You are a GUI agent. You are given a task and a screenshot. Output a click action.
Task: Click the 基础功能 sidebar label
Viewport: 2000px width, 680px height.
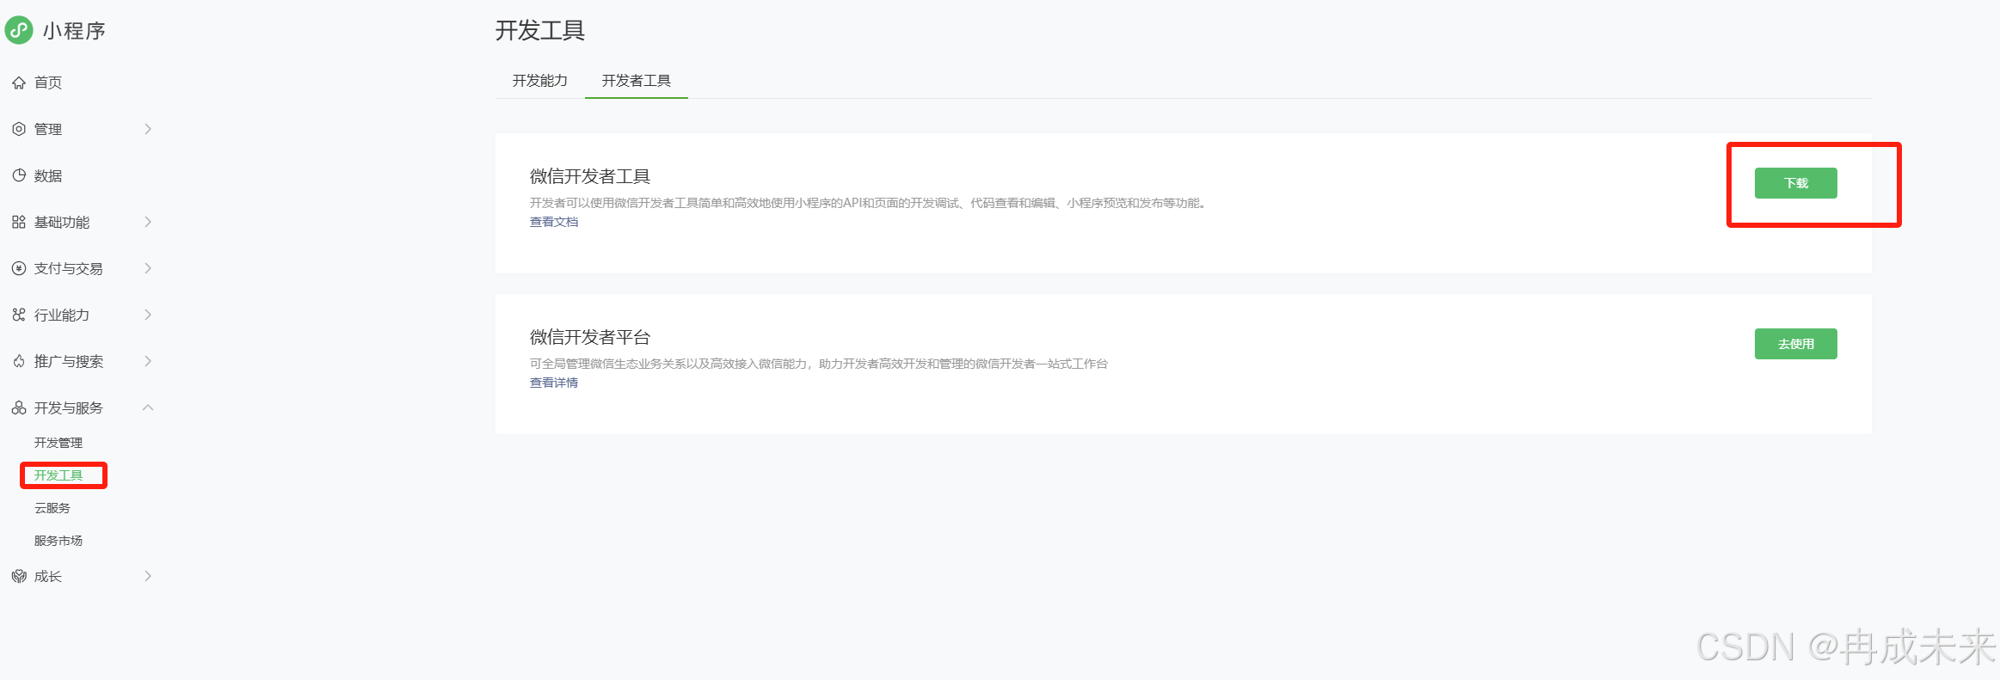click(62, 222)
